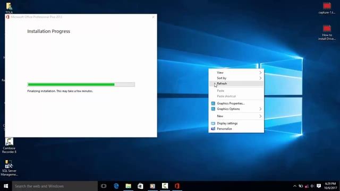Image resolution: width=340 pixels, height=191 pixels.
Task: Select the TOLA desktop folder icon
Action: [9, 8]
